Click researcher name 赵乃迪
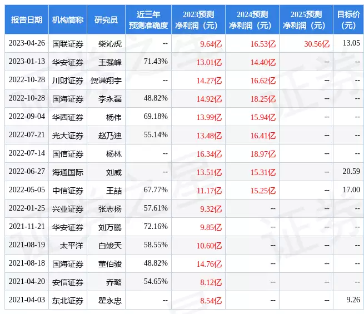This screenshot has width=364, height=314. (110, 136)
